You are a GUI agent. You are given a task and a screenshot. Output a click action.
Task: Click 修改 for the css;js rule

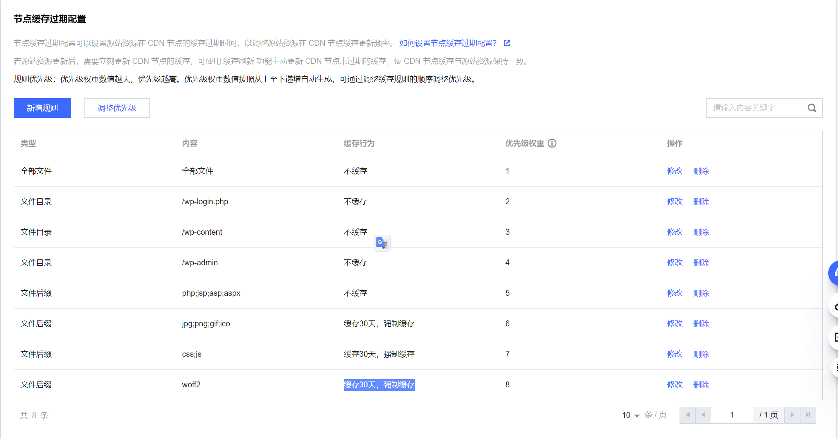point(674,354)
